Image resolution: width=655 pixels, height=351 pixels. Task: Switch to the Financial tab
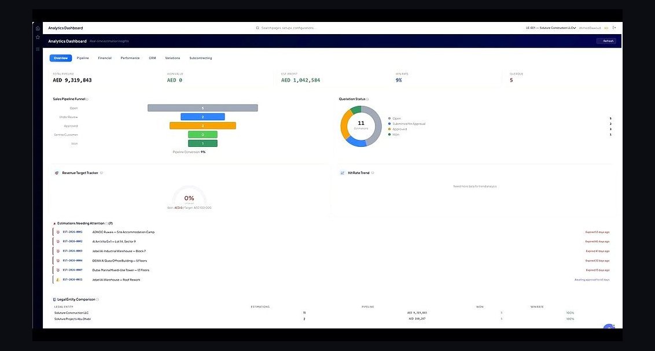point(105,58)
